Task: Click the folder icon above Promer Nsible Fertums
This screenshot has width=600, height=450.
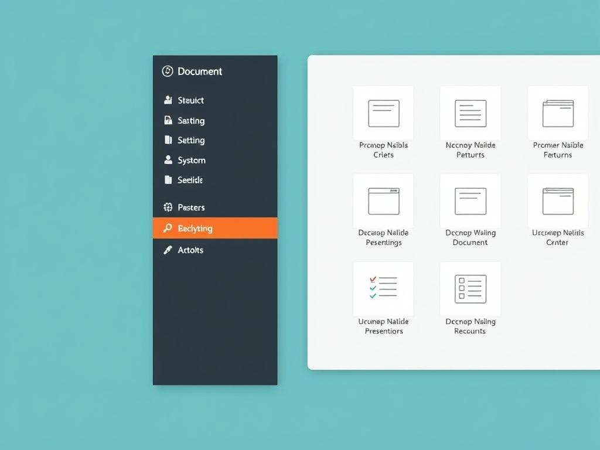Action: [x=557, y=112]
